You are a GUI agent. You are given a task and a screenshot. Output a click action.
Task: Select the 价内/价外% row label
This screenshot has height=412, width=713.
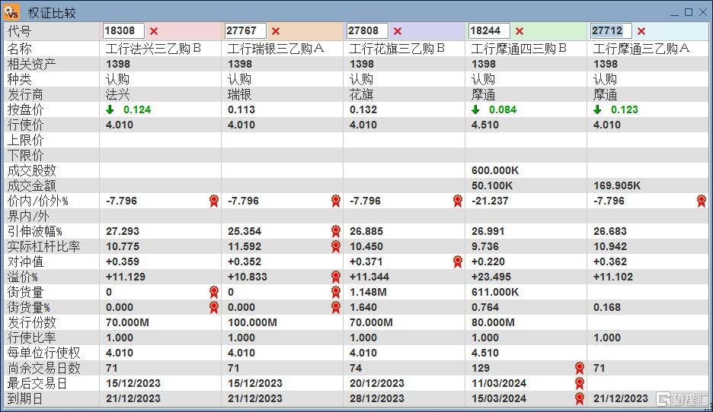(38, 201)
